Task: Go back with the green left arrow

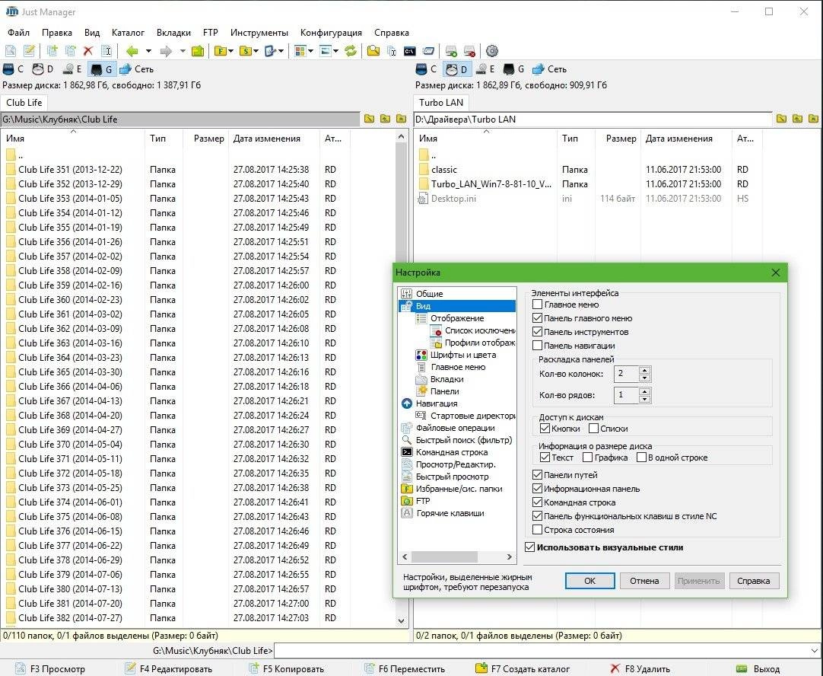Action: pos(132,51)
